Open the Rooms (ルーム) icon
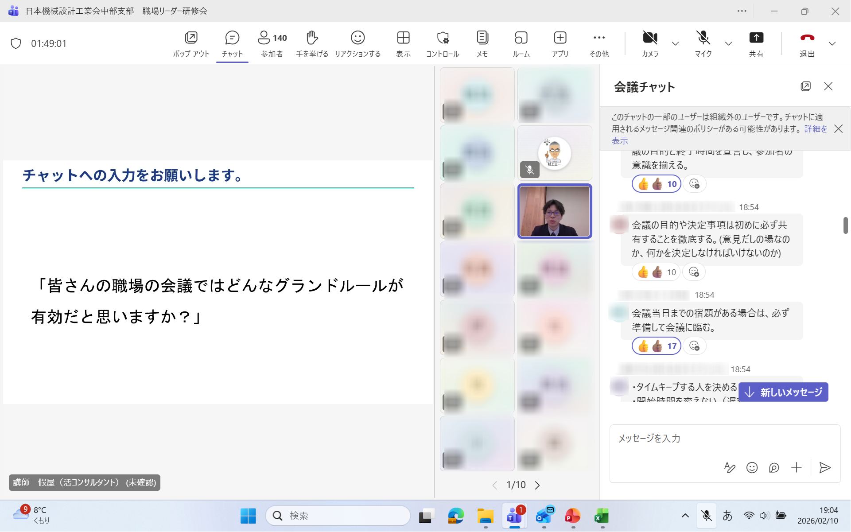Image resolution: width=851 pixels, height=532 pixels. click(521, 43)
